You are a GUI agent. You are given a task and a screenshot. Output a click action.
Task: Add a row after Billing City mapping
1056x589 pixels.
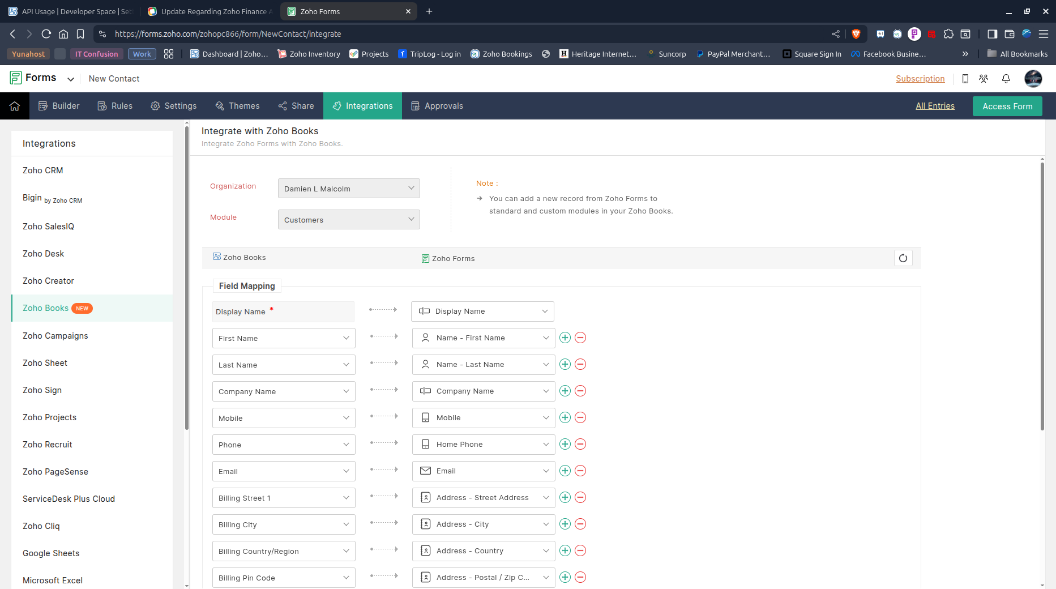[565, 524]
